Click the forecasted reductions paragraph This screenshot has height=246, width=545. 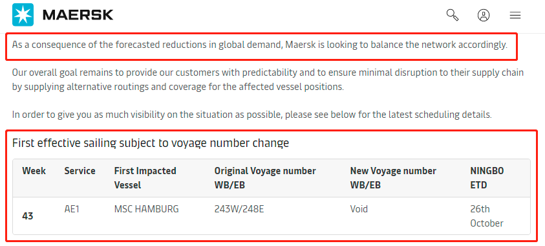(260, 45)
